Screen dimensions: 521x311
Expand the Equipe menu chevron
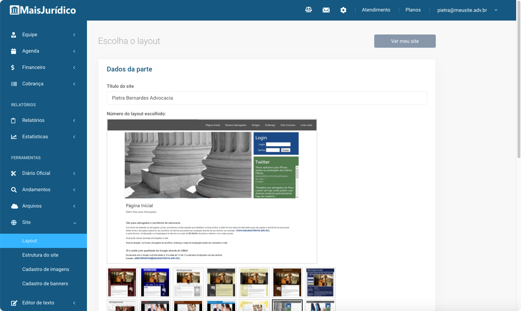tap(74, 35)
